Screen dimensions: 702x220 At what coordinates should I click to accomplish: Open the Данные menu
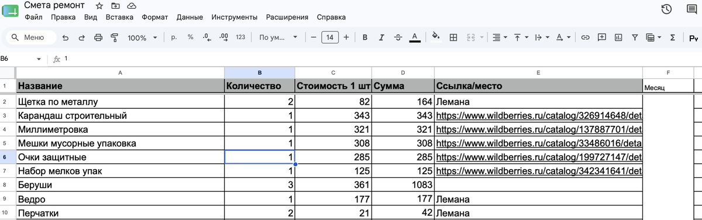(190, 18)
